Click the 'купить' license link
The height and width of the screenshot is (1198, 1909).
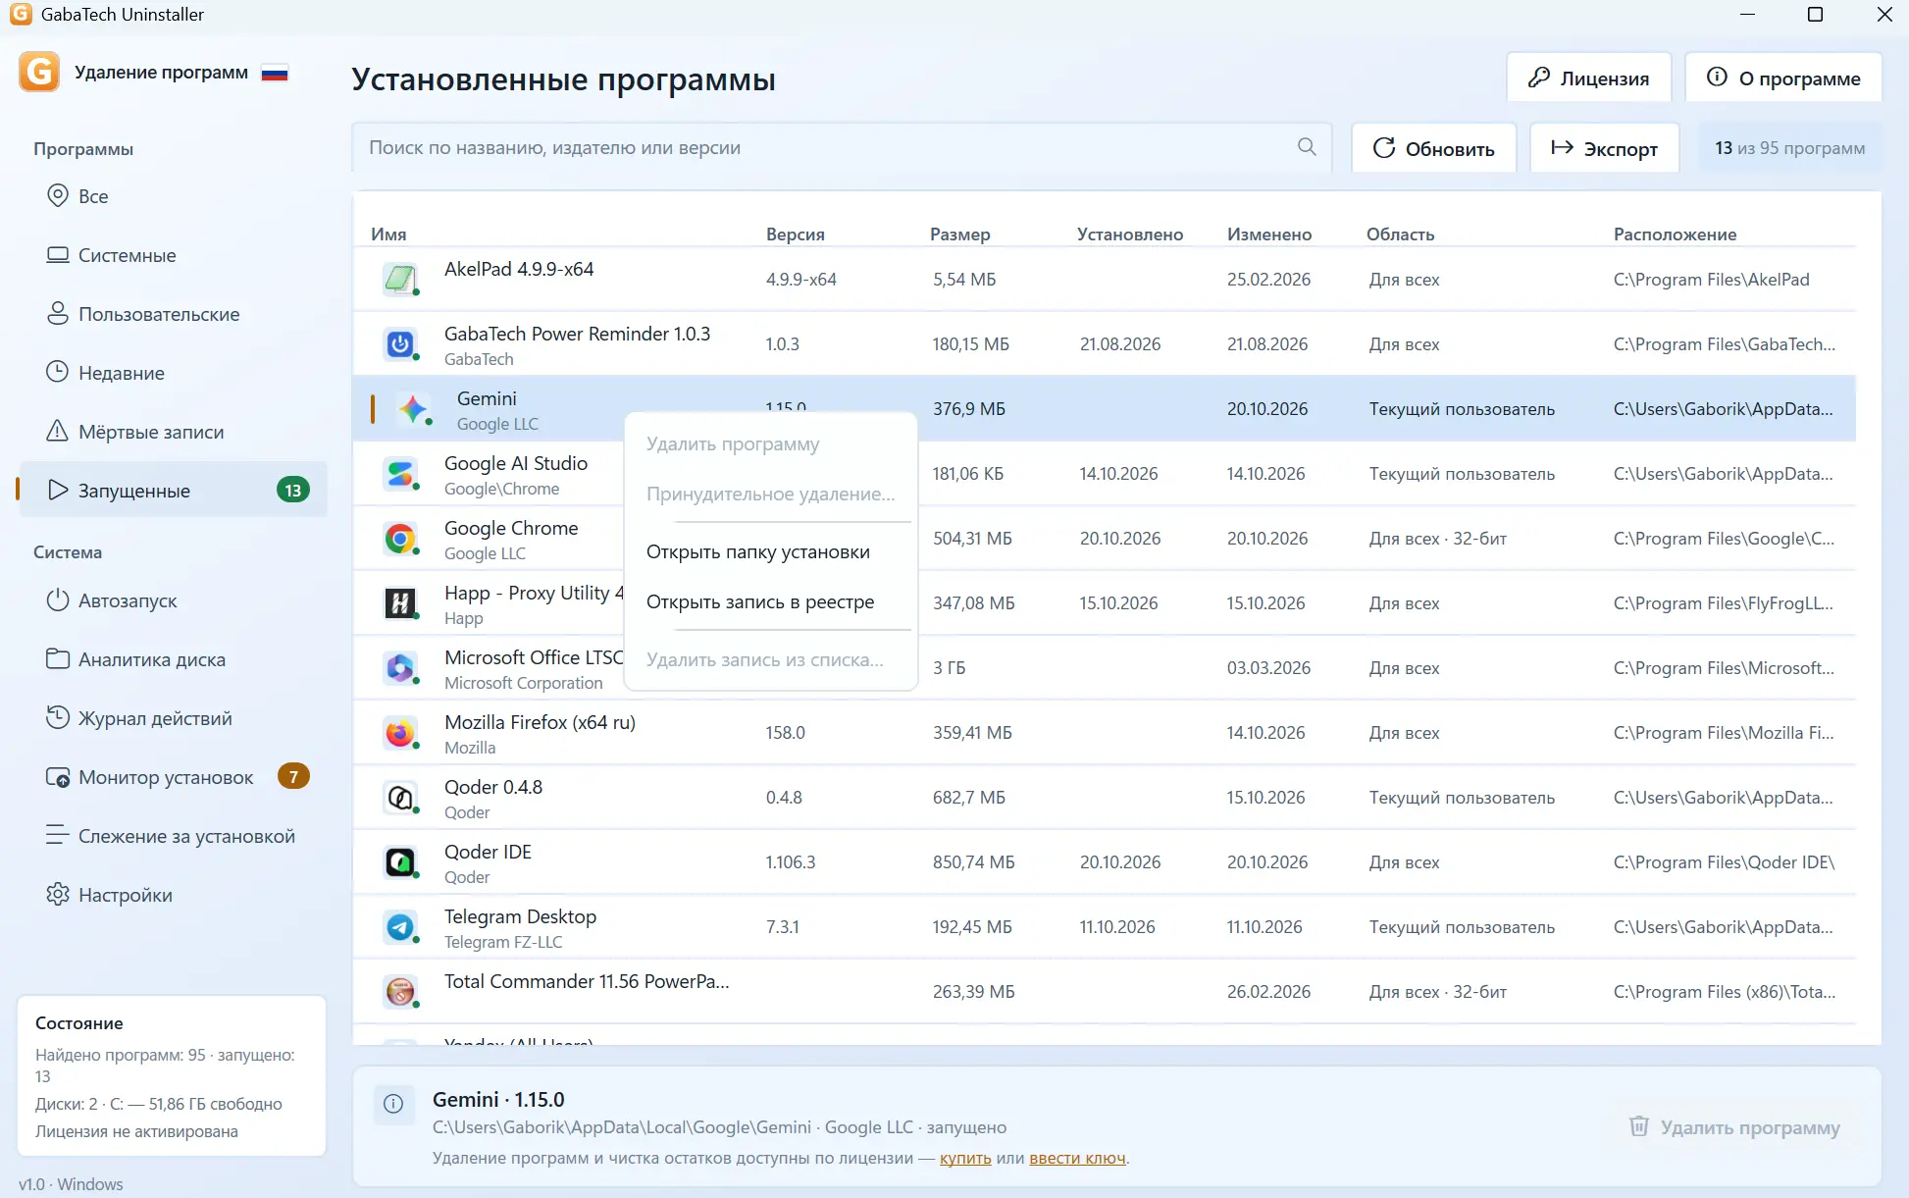pos(965,1158)
